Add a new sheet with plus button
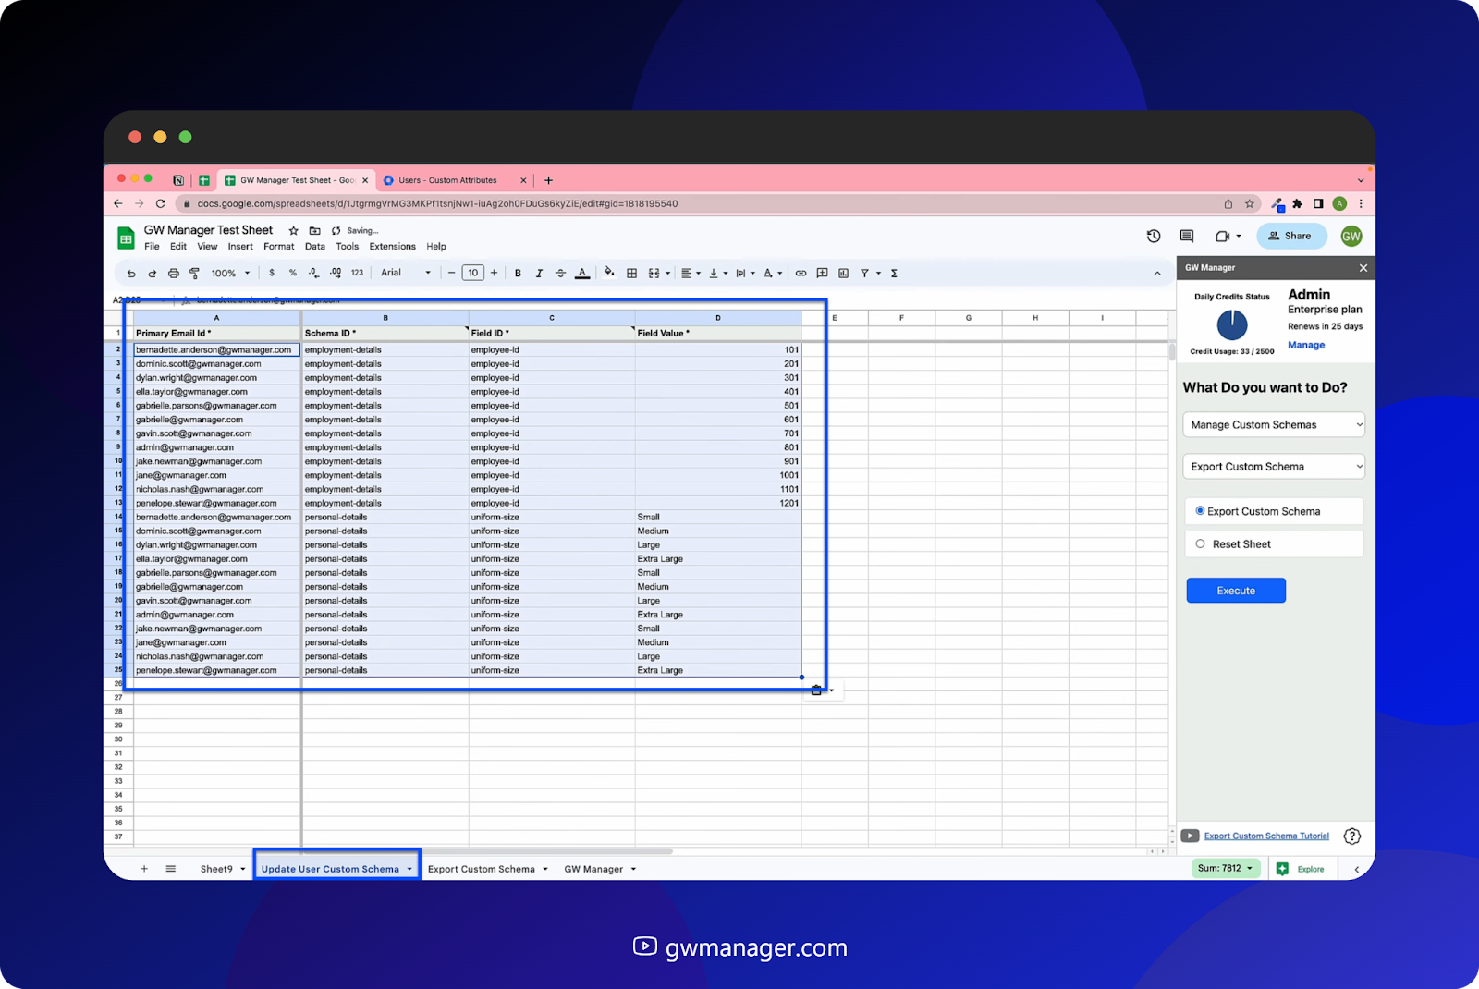This screenshot has width=1479, height=989. tap(144, 870)
